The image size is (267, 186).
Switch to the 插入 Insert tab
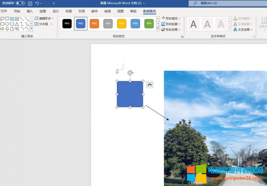click(x=30, y=11)
